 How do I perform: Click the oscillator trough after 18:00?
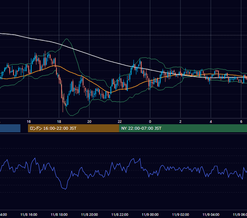coord(65,189)
